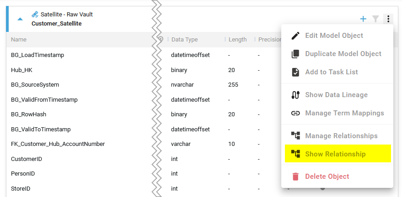Click the filter funnel icon
Screen dimensions: 402x197
tap(375, 19)
